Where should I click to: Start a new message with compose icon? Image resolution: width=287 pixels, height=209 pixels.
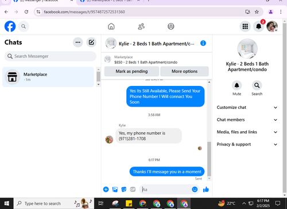(x=91, y=42)
